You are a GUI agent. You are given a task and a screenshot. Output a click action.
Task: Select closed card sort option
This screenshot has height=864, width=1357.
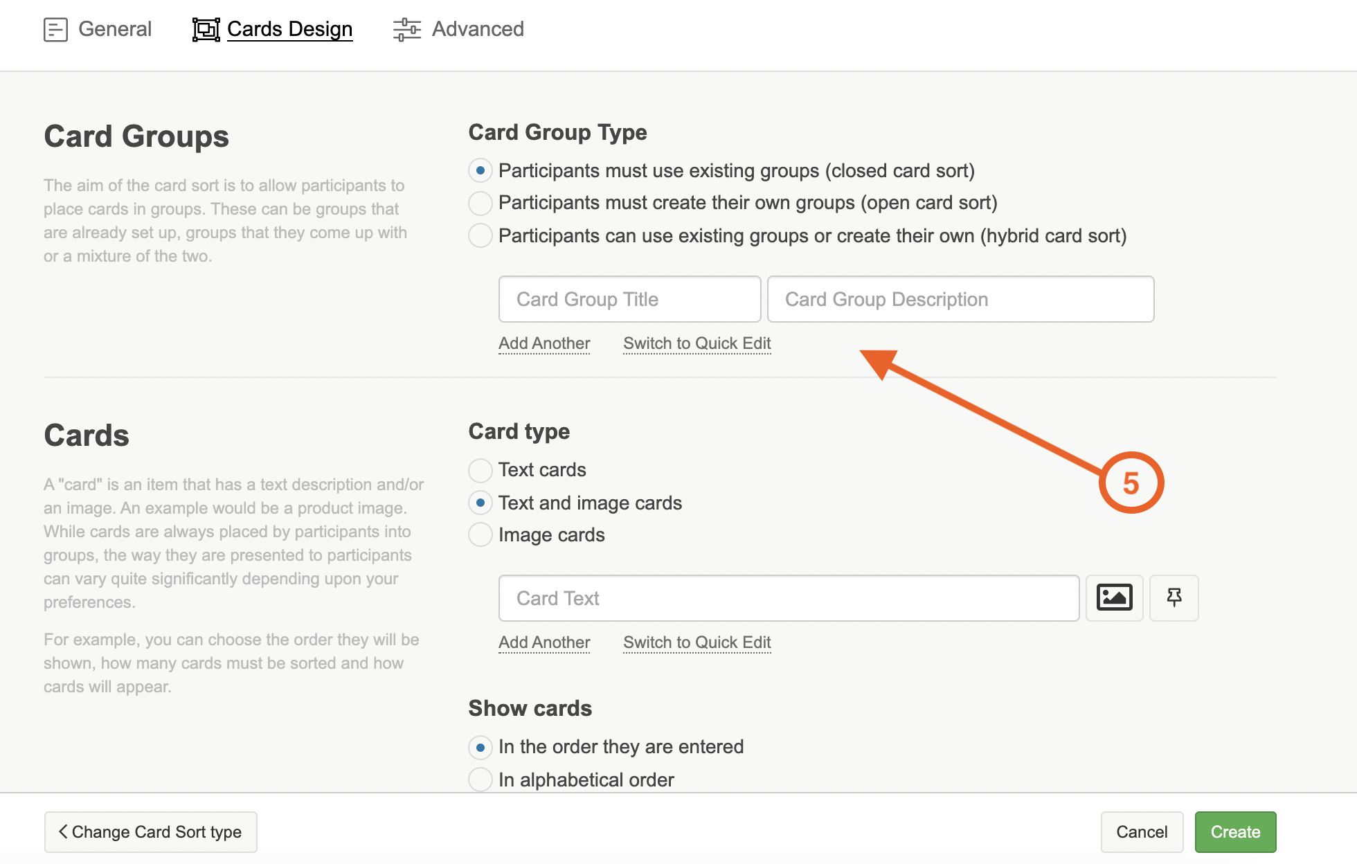click(x=480, y=170)
